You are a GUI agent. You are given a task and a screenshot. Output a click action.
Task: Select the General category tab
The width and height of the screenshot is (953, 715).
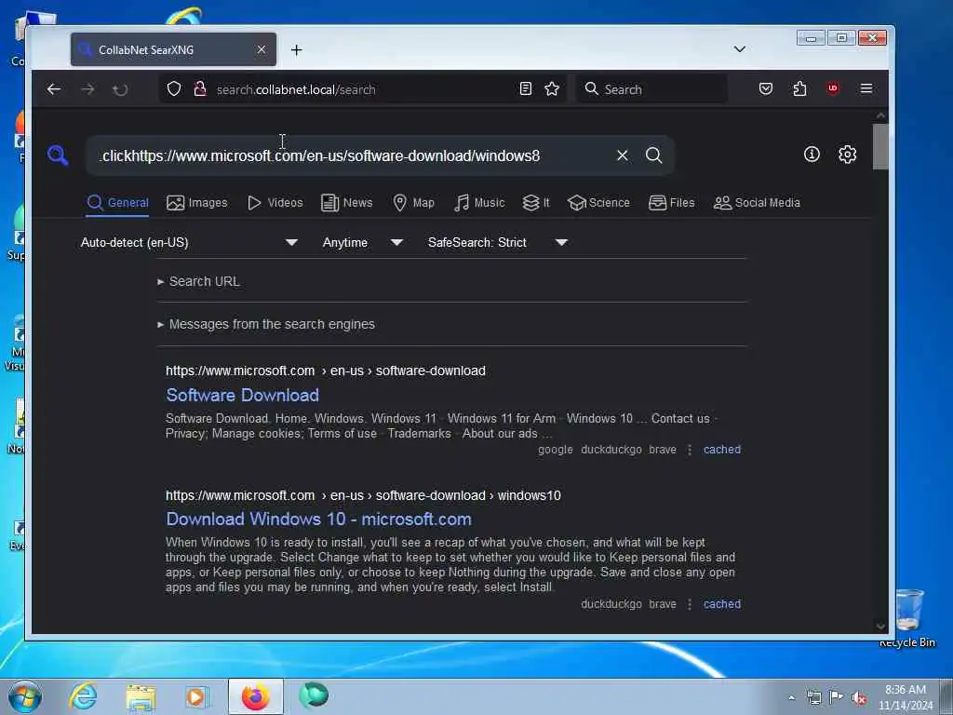[118, 203]
